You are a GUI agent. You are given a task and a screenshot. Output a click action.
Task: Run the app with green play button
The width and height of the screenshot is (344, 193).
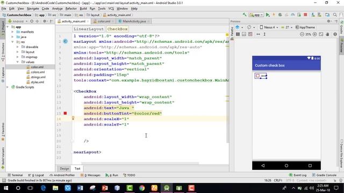tap(268, 14)
